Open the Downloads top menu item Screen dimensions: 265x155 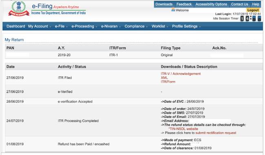(x=164, y=4)
